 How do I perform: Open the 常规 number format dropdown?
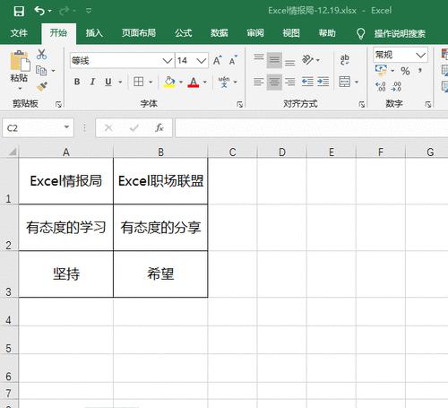point(420,55)
